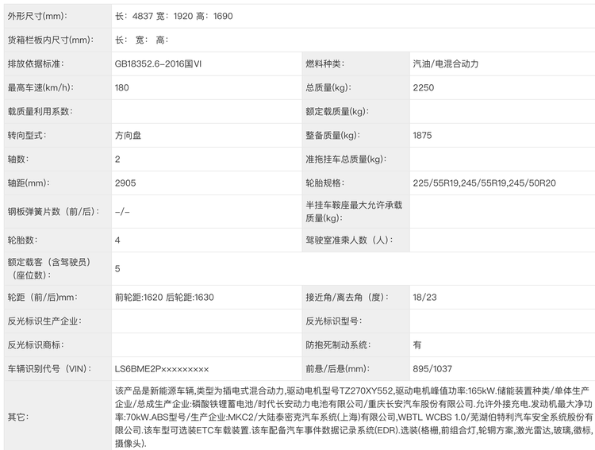Select the 轮胎数 value 4

[117, 239]
